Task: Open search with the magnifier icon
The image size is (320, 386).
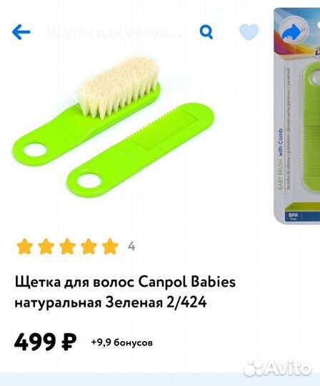Action: (x=206, y=31)
